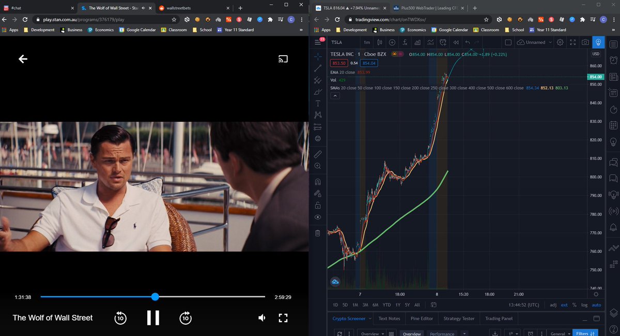Open the alerts panel in right sidebar

[613, 61]
